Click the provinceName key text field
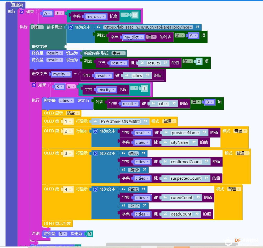 tap(185, 133)
